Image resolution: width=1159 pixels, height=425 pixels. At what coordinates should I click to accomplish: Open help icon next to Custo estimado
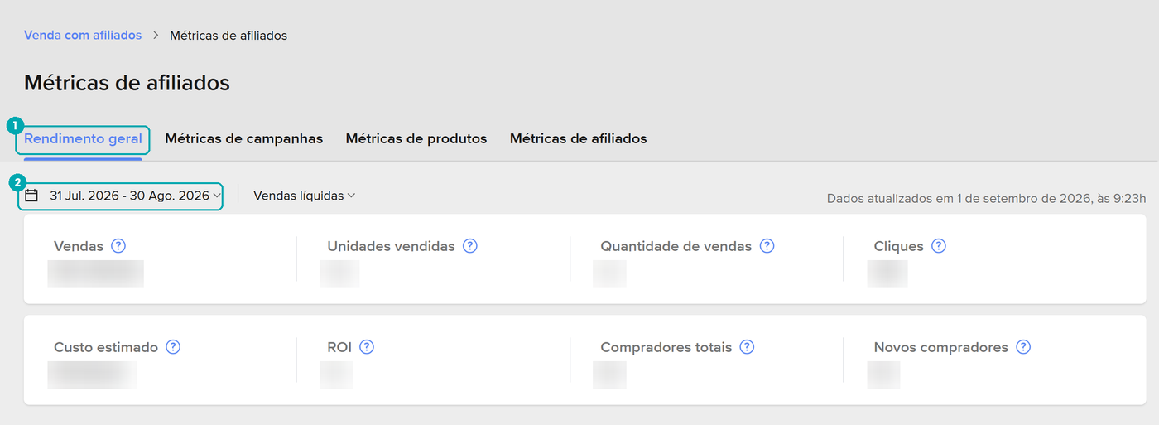(173, 347)
